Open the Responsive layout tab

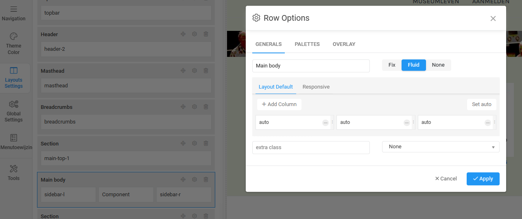pyautogui.click(x=316, y=87)
